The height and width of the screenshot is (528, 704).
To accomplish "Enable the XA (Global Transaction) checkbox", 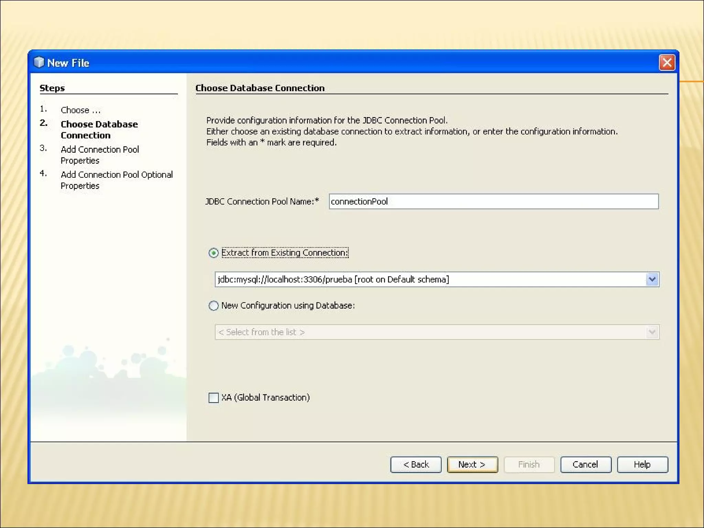I will (213, 398).
